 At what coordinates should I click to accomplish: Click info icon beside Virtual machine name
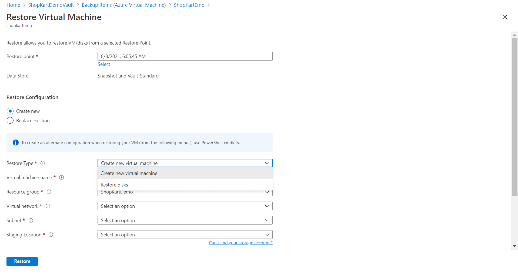click(61, 178)
